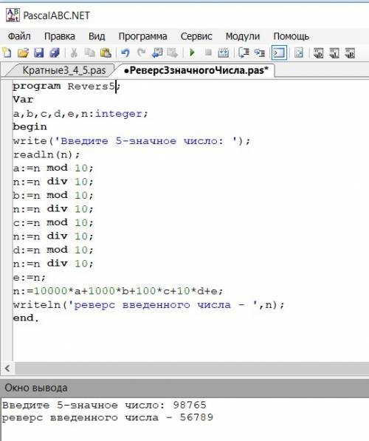This screenshot has width=369, height=441.
Task: Click output line with 56789
Action: click(108, 417)
